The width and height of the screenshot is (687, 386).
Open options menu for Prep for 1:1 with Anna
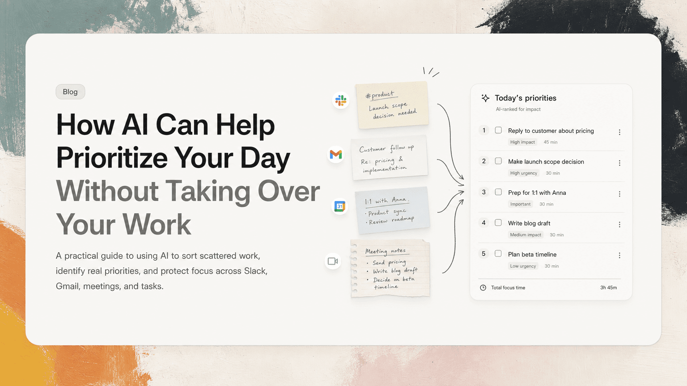[619, 194]
